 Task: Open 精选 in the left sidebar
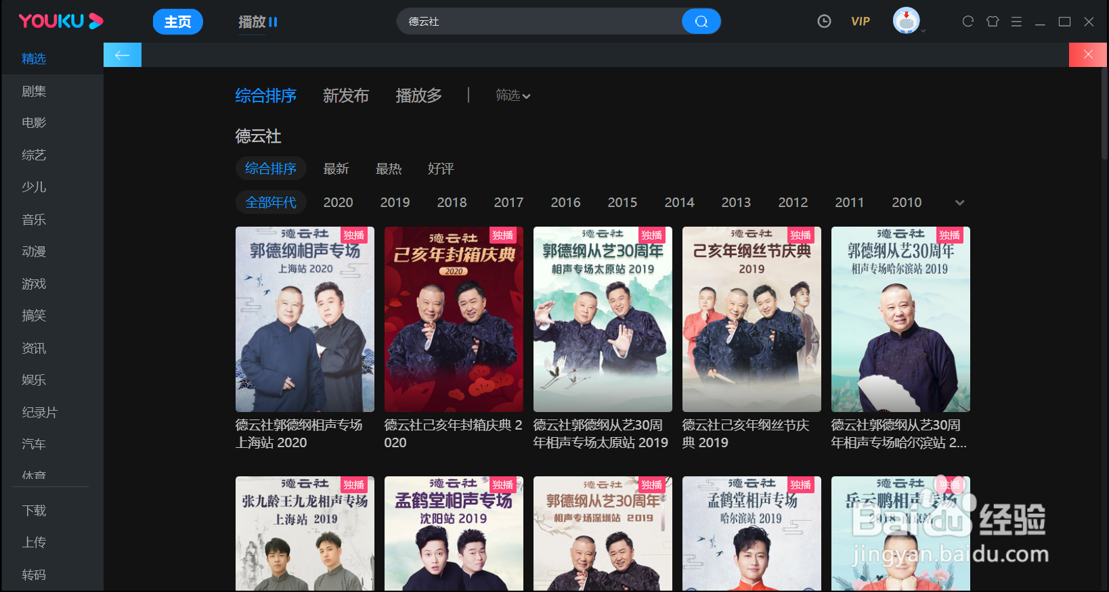(x=34, y=59)
